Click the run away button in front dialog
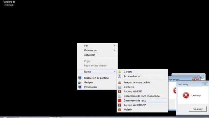This screenshot has width=209, height=118. point(198,109)
